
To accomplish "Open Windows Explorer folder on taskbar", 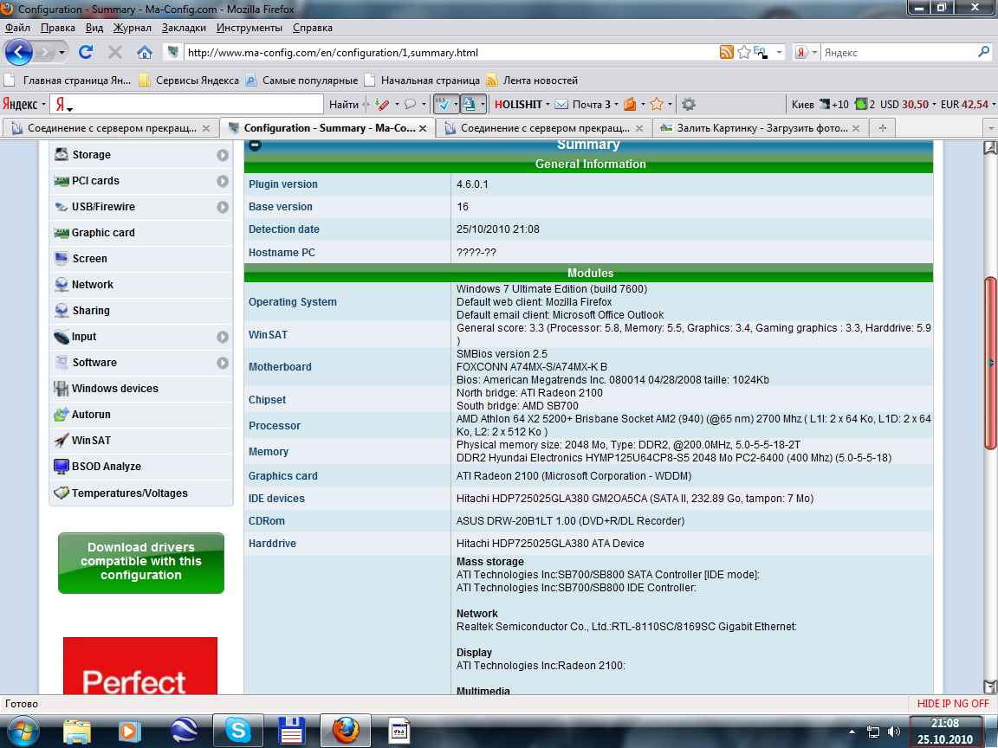I will tap(77, 731).
